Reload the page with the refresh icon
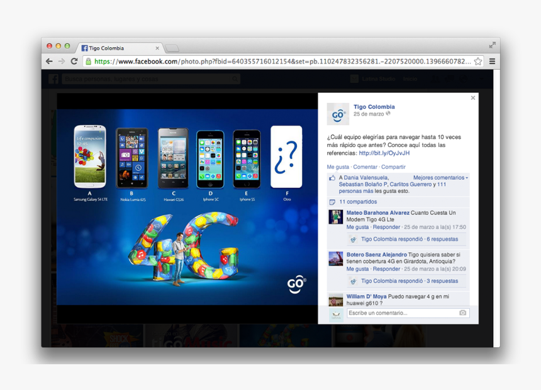 tap(74, 62)
